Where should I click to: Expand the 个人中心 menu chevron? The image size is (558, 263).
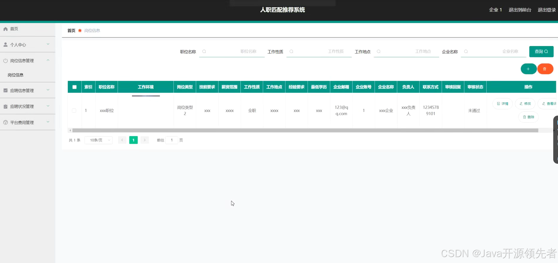pyautogui.click(x=48, y=44)
